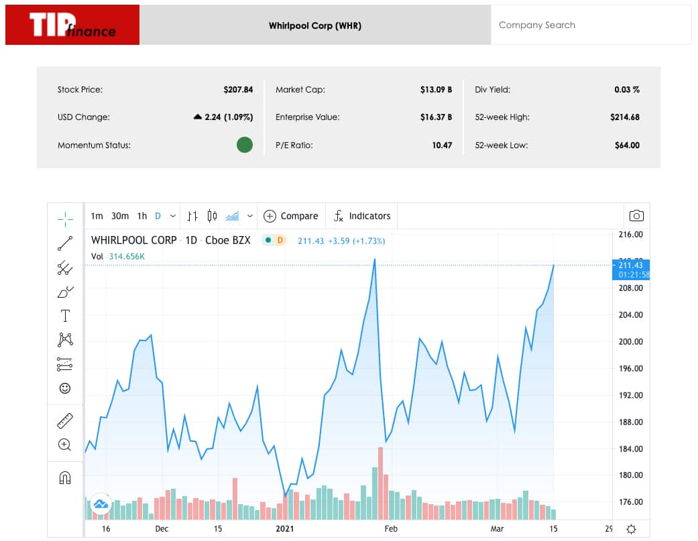The height and width of the screenshot is (541, 698).
Task: Open the XABCD pattern tool
Action: (x=65, y=340)
